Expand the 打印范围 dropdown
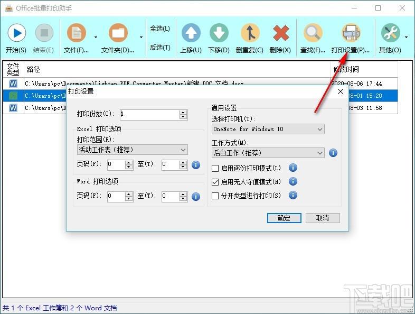The width and height of the screenshot is (415, 314). [133, 150]
